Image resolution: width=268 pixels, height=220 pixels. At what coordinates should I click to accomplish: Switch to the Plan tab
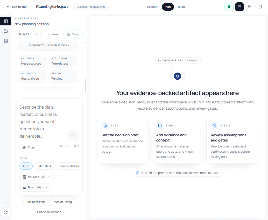[x=168, y=7]
